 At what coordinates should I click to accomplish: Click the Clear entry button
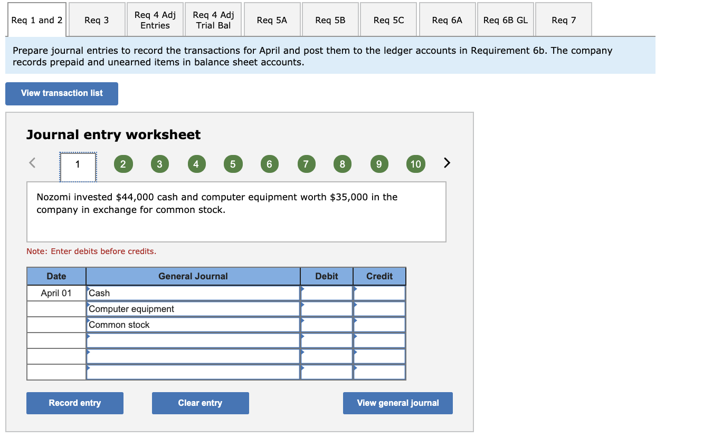point(201,403)
